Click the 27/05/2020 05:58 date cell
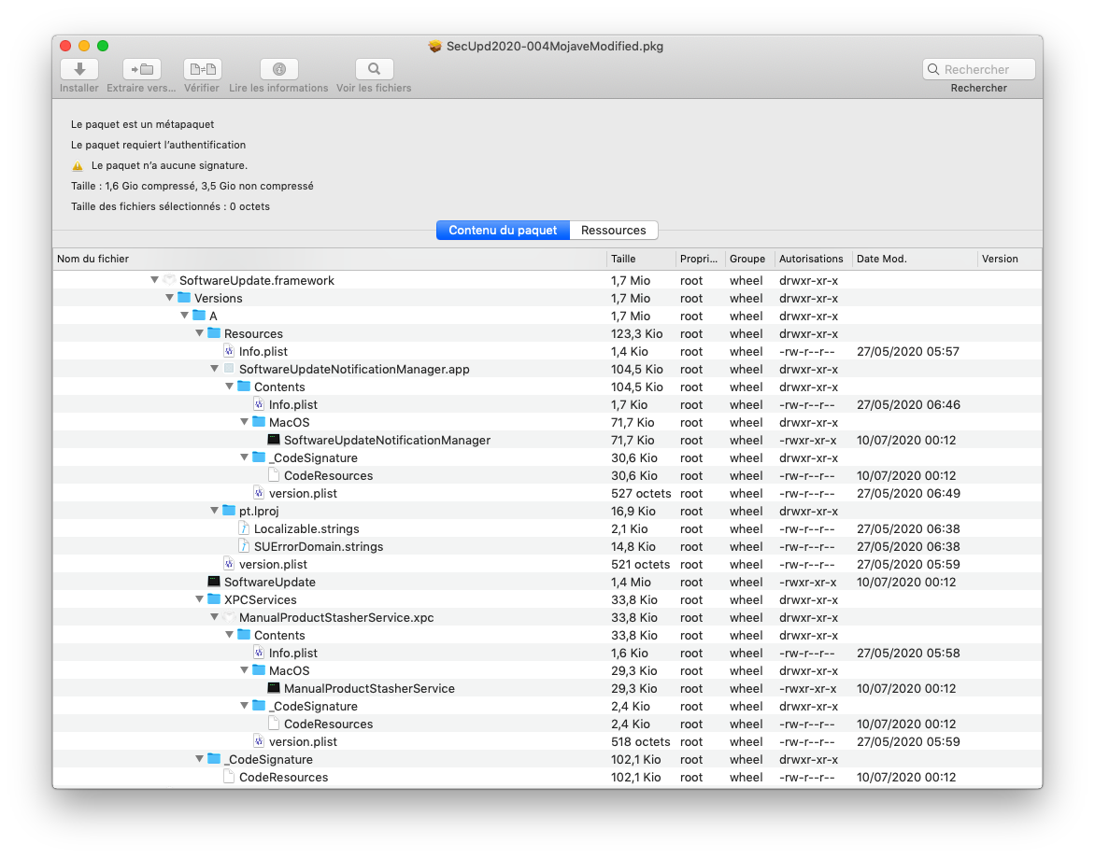The height and width of the screenshot is (858, 1095). click(x=908, y=653)
